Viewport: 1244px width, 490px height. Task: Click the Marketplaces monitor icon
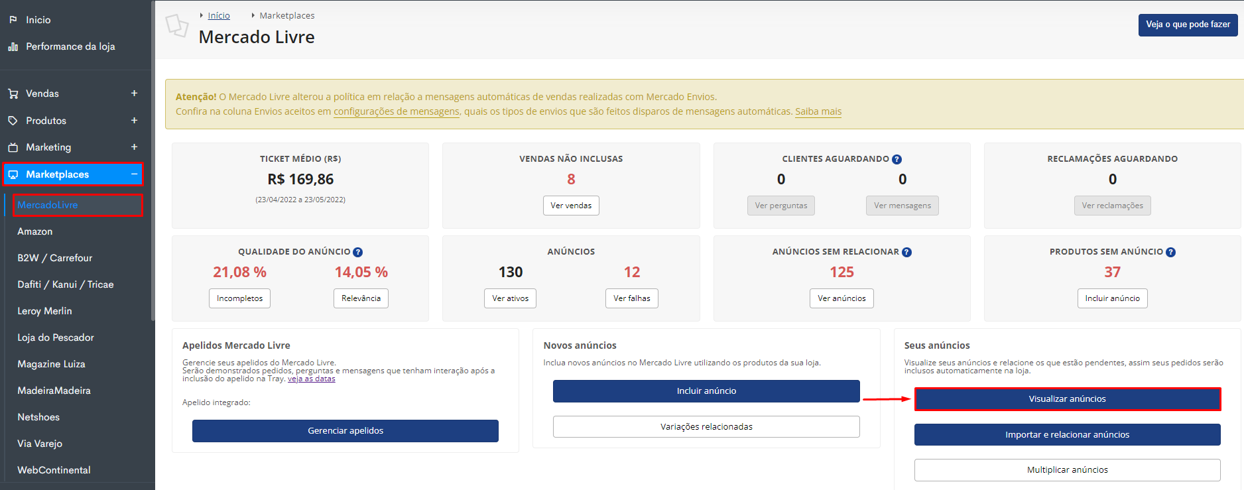[x=13, y=174]
